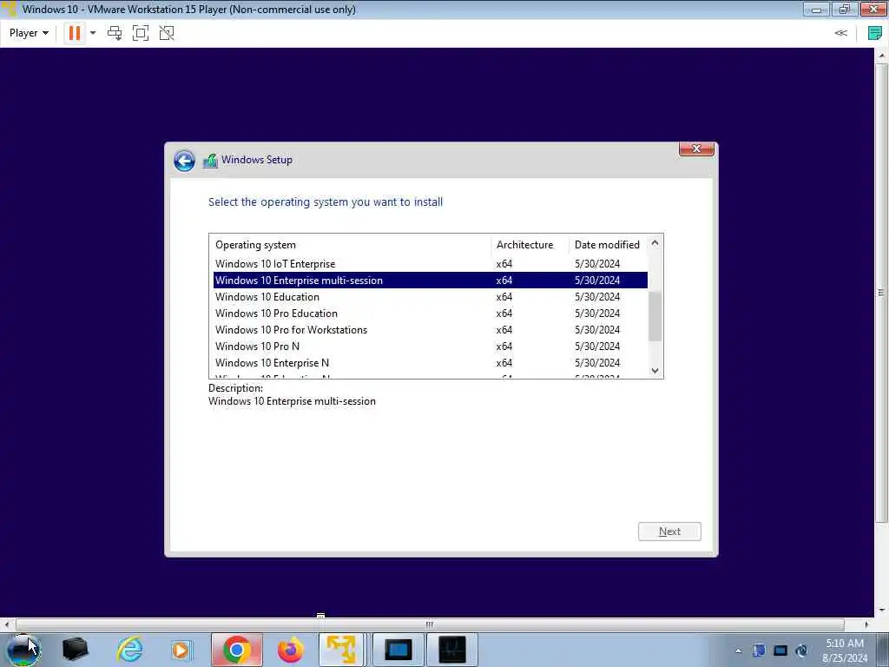Image resolution: width=889 pixels, height=667 pixels.
Task: Open the VMware notes/message log icon
Action: pyautogui.click(x=875, y=33)
